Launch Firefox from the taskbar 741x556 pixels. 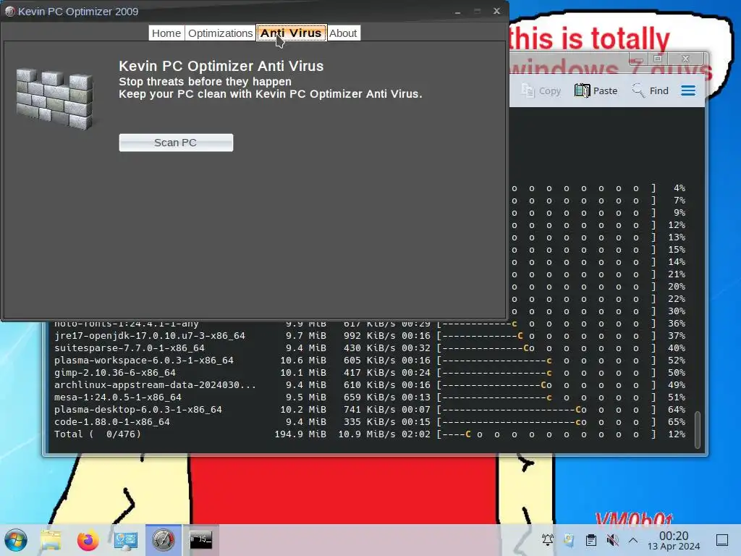pos(88,540)
